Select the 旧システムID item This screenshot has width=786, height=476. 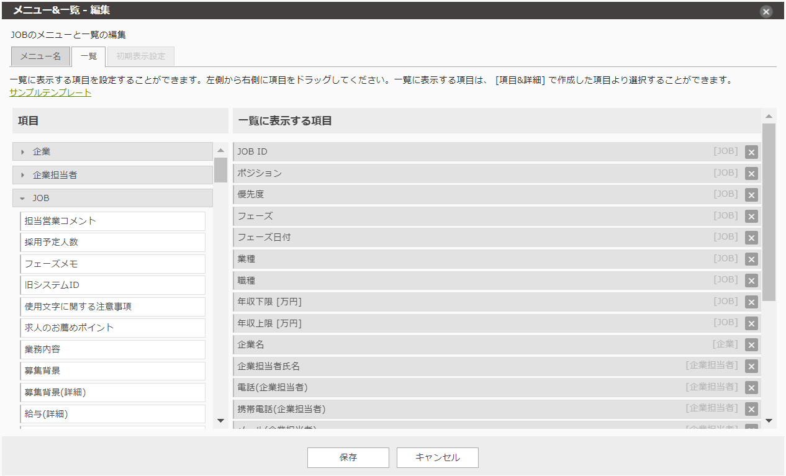(x=112, y=285)
